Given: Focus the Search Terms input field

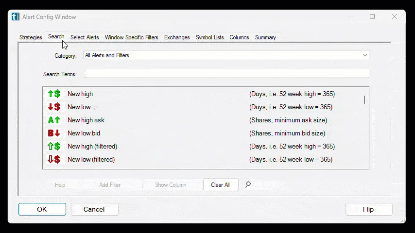Looking at the screenshot, I should (x=226, y=74).
